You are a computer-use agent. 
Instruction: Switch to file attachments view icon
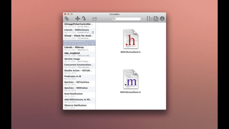156,18
